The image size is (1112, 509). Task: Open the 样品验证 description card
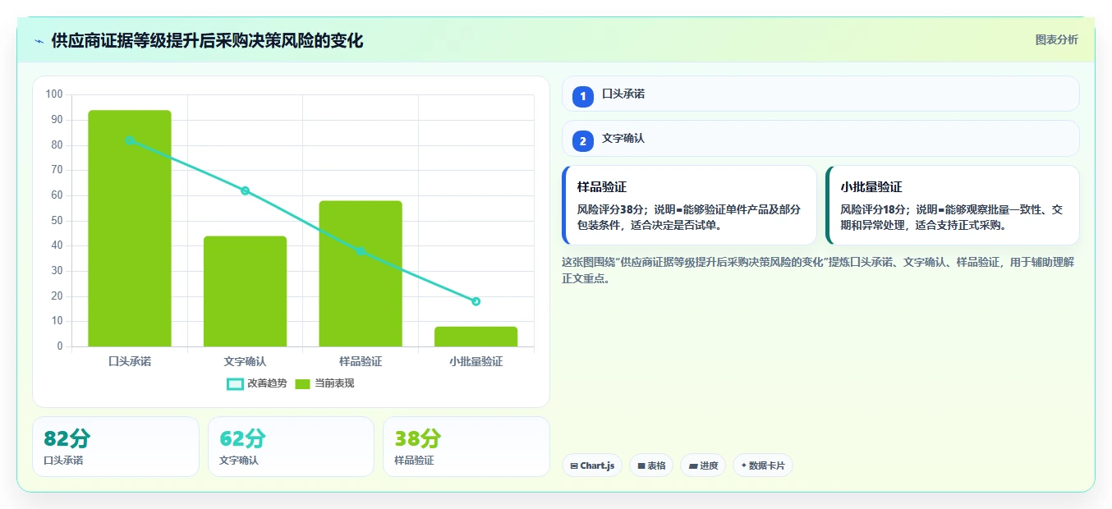[x=689, y=205]
